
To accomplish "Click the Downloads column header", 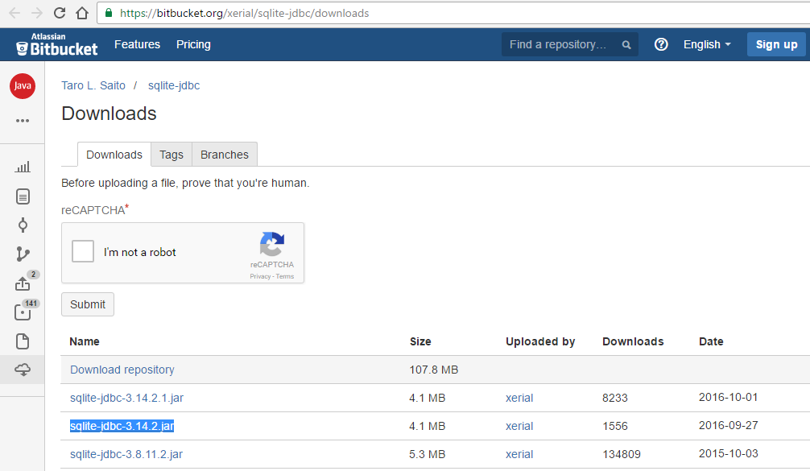I will [633, 341].
